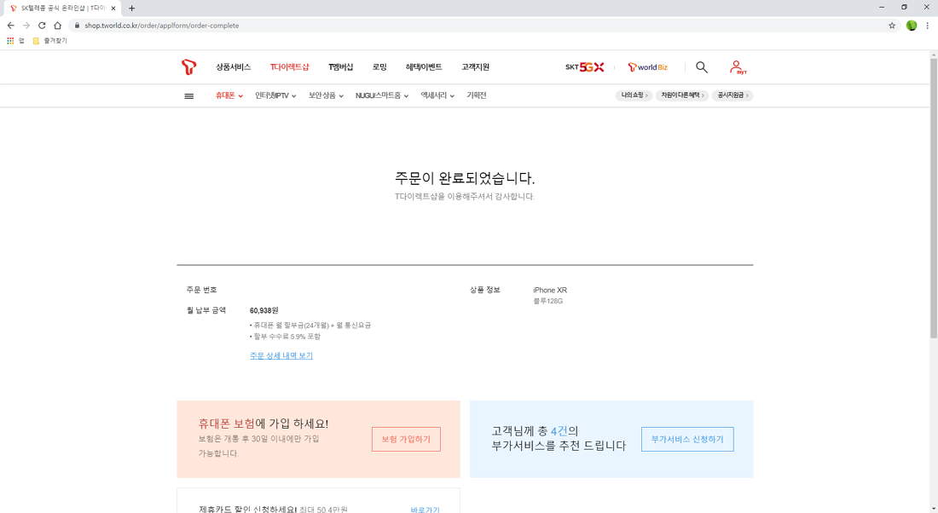Click the page vertical scrollbar thumb

933,198
